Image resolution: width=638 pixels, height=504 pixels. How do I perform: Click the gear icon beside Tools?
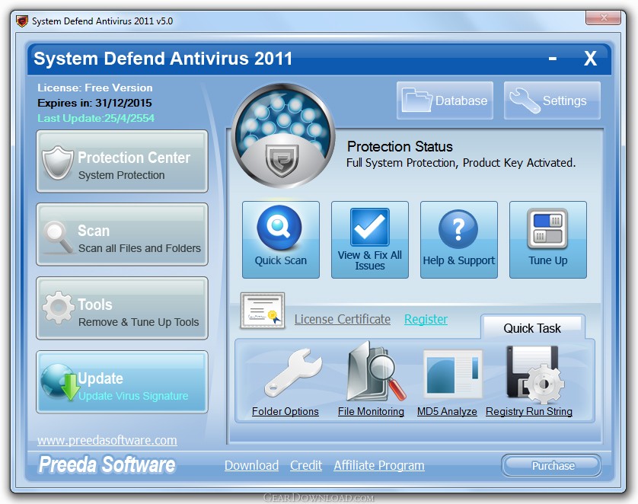coord(58,308)
